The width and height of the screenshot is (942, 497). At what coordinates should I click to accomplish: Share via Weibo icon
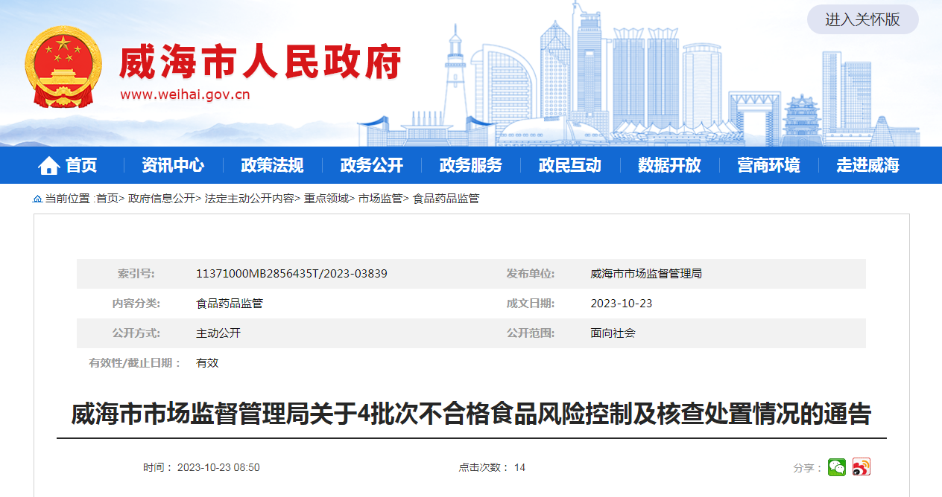click(x=862, y=467)
